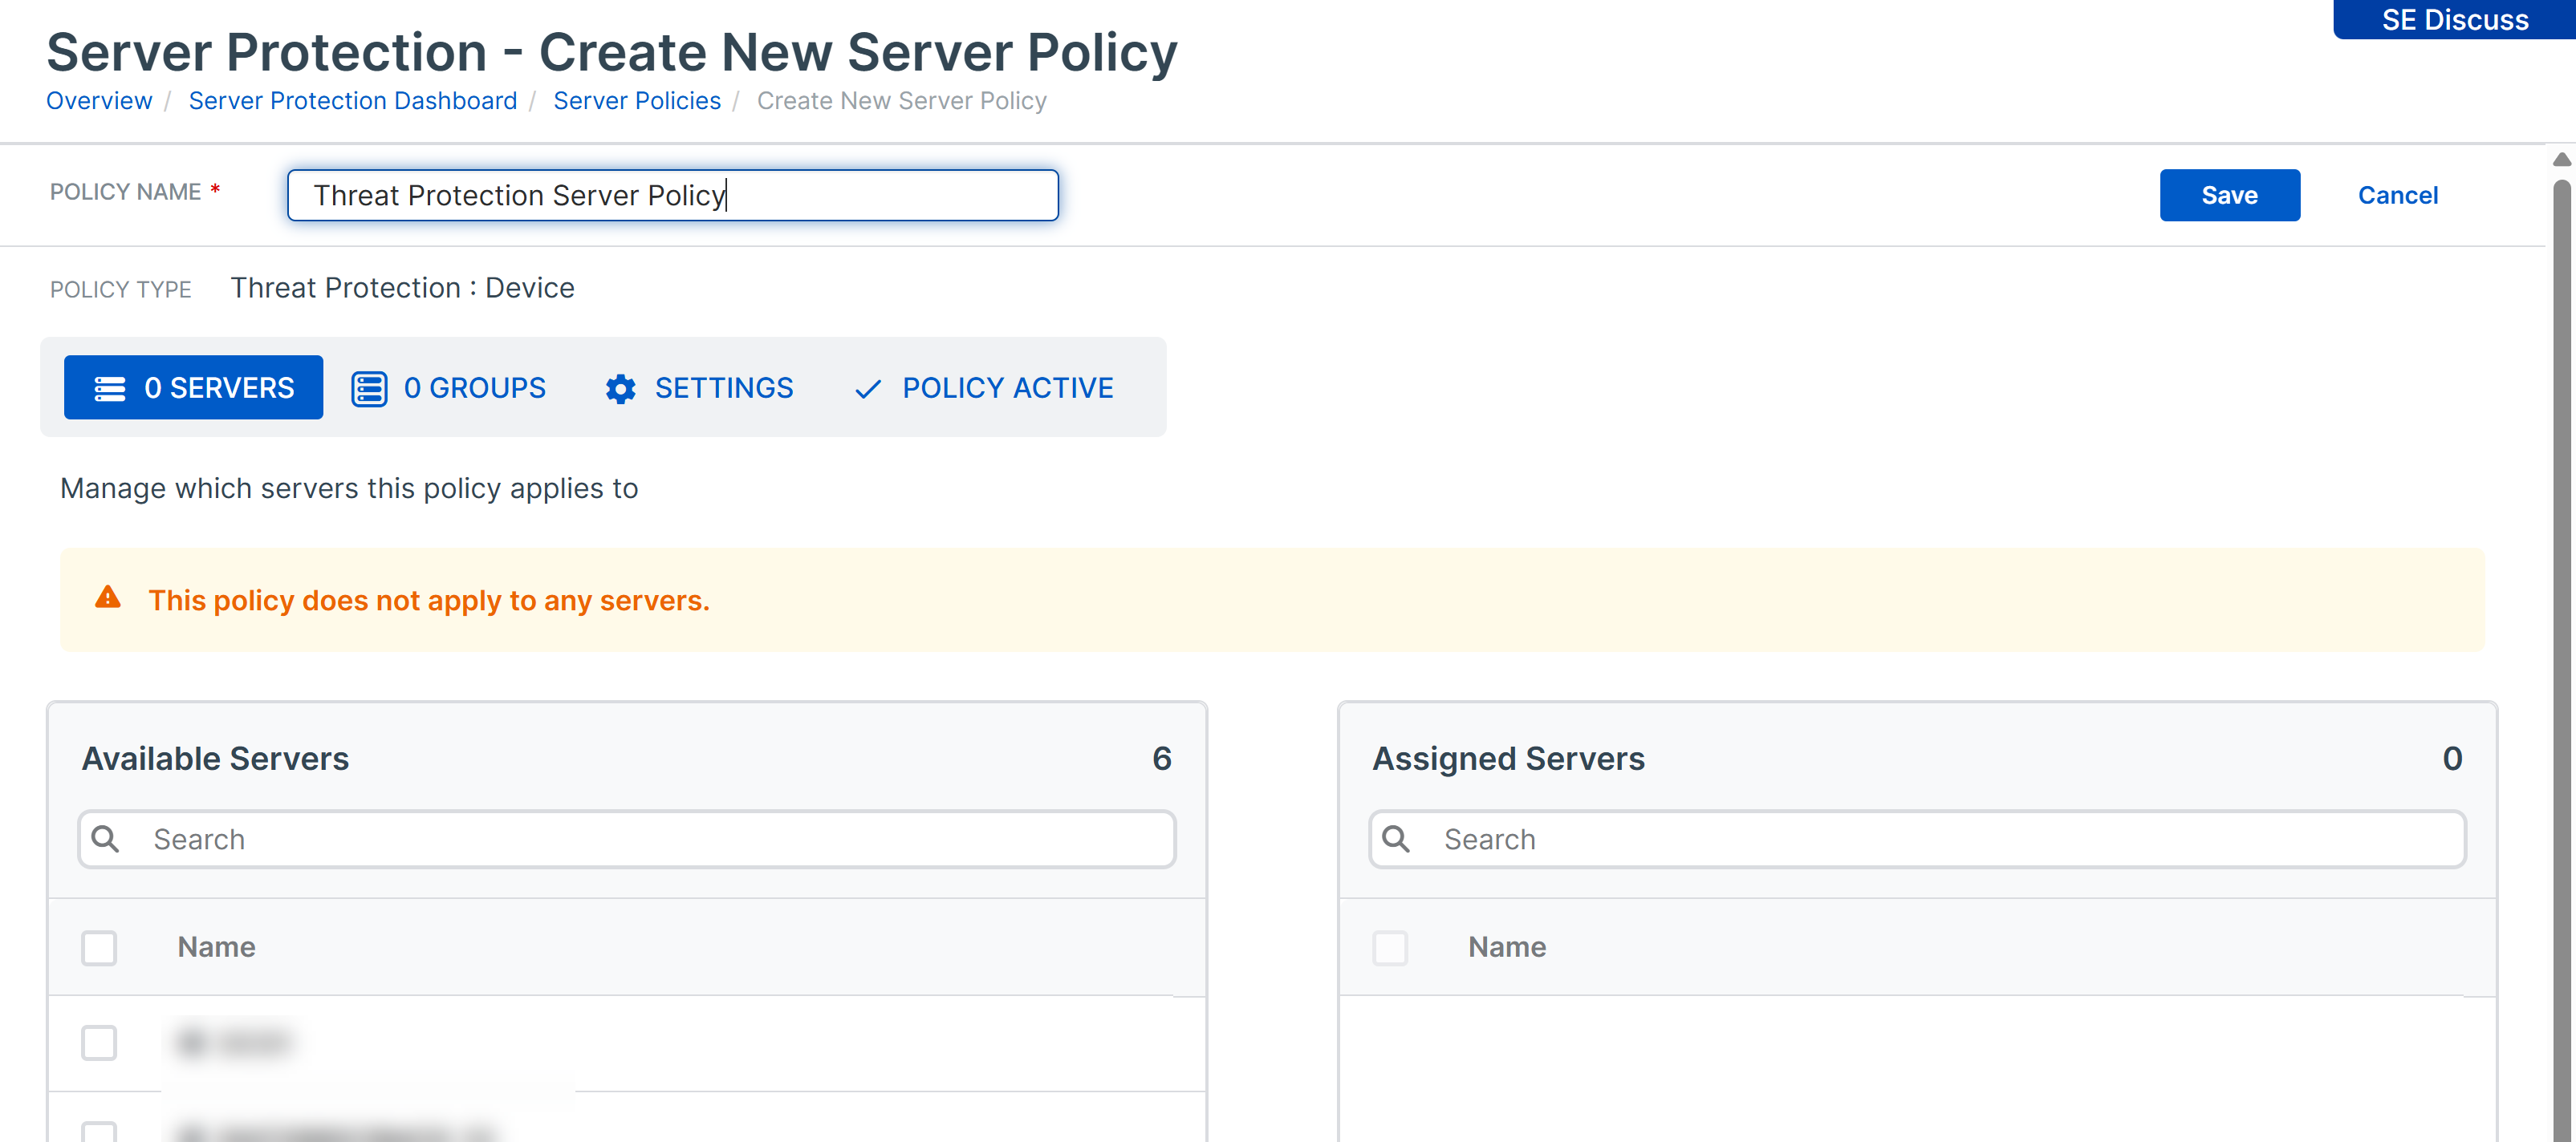The height and width of the screenshot is (1142, 2576).
Task: Navigate to Server Policies breadcrumb
Action: [x=637, y=101]
